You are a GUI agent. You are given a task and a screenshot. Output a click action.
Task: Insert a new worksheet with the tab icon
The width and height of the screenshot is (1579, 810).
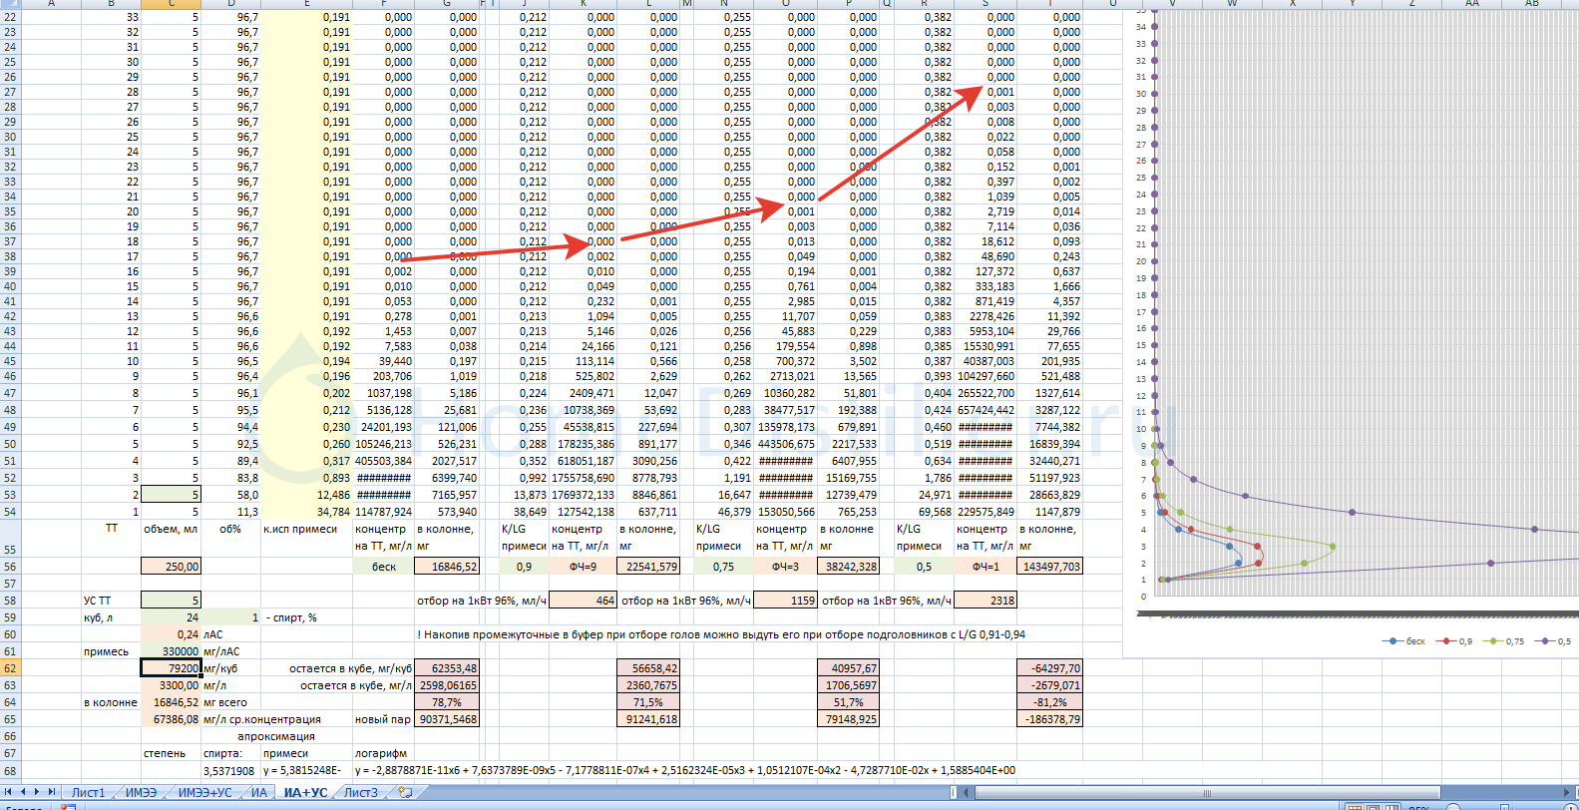pyautogui.click(x=405, y=792)
